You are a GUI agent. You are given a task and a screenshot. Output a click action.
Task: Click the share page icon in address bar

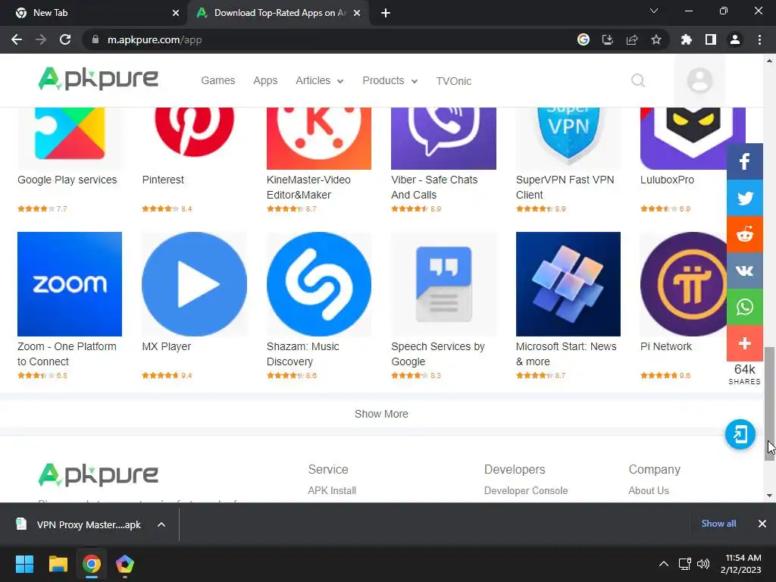coord(632,39)
